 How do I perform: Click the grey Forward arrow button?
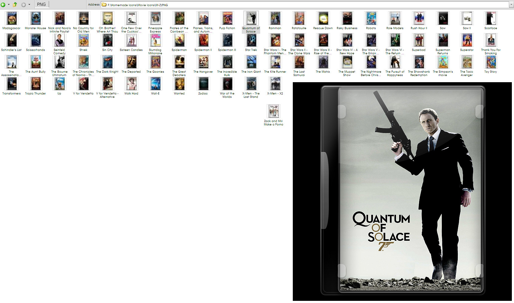tap(23, 5)
